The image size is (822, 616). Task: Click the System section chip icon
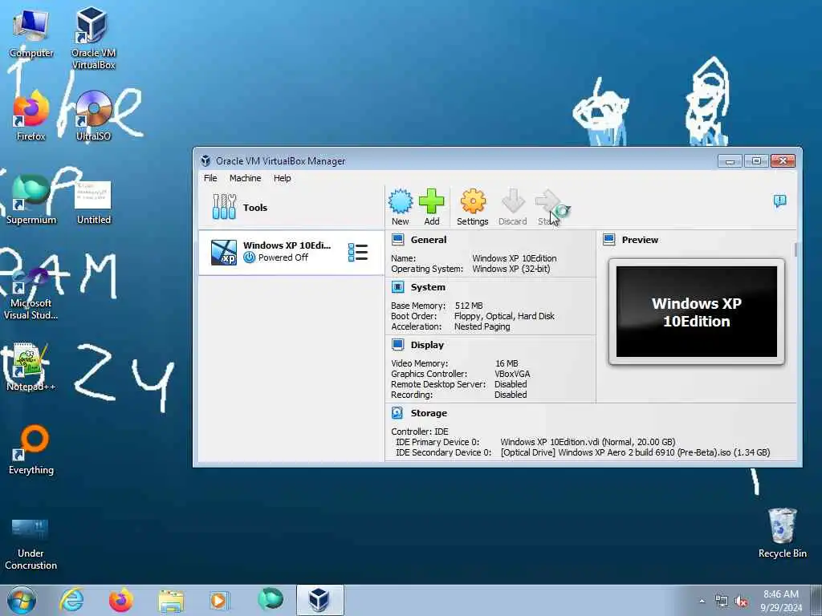(398, 287)
